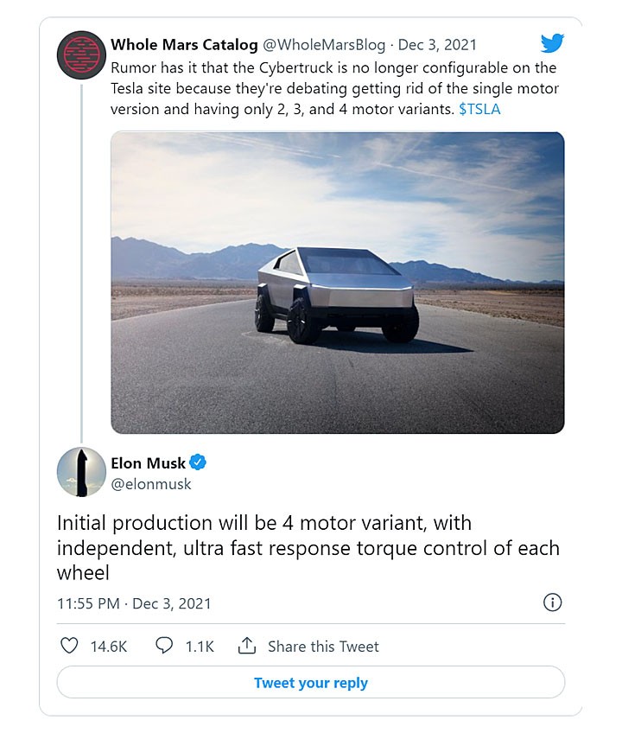Click the blue verified checkmark badge
This screenshot has height=733, width=622.
(x=198, y=462)
